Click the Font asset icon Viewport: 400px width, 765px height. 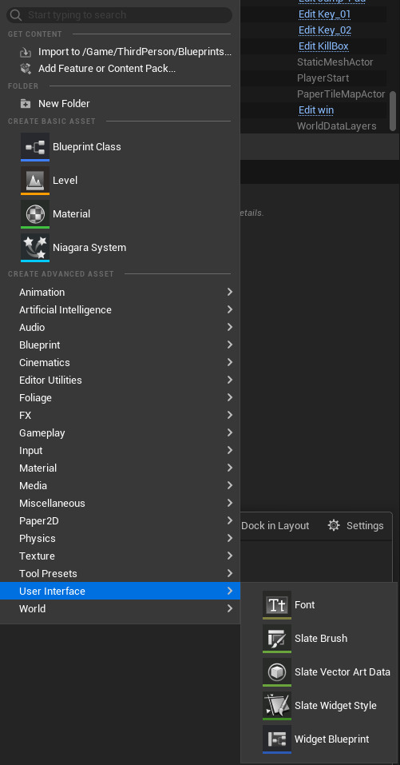[277, 605]
